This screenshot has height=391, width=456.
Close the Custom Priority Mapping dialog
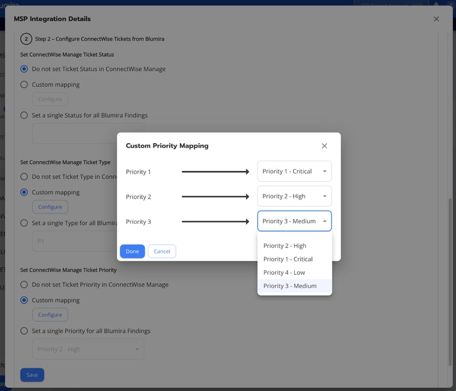(x=324, y=146)
